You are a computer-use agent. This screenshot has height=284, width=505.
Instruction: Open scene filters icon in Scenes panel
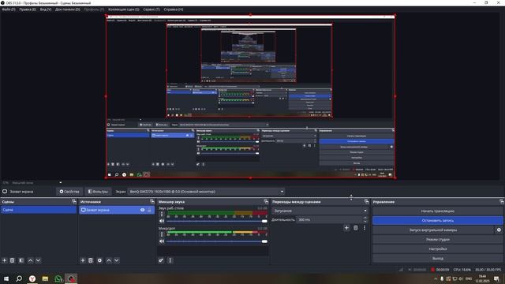point(21,260)
